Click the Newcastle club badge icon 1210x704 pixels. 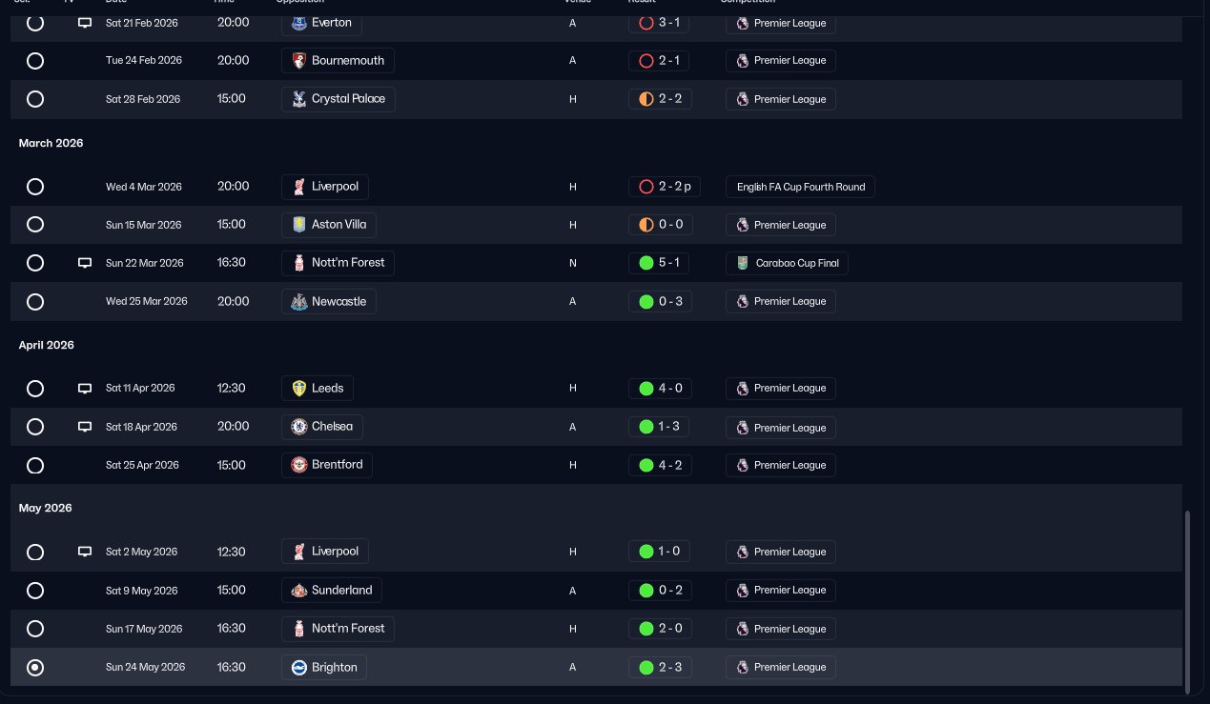click(299, 302)
